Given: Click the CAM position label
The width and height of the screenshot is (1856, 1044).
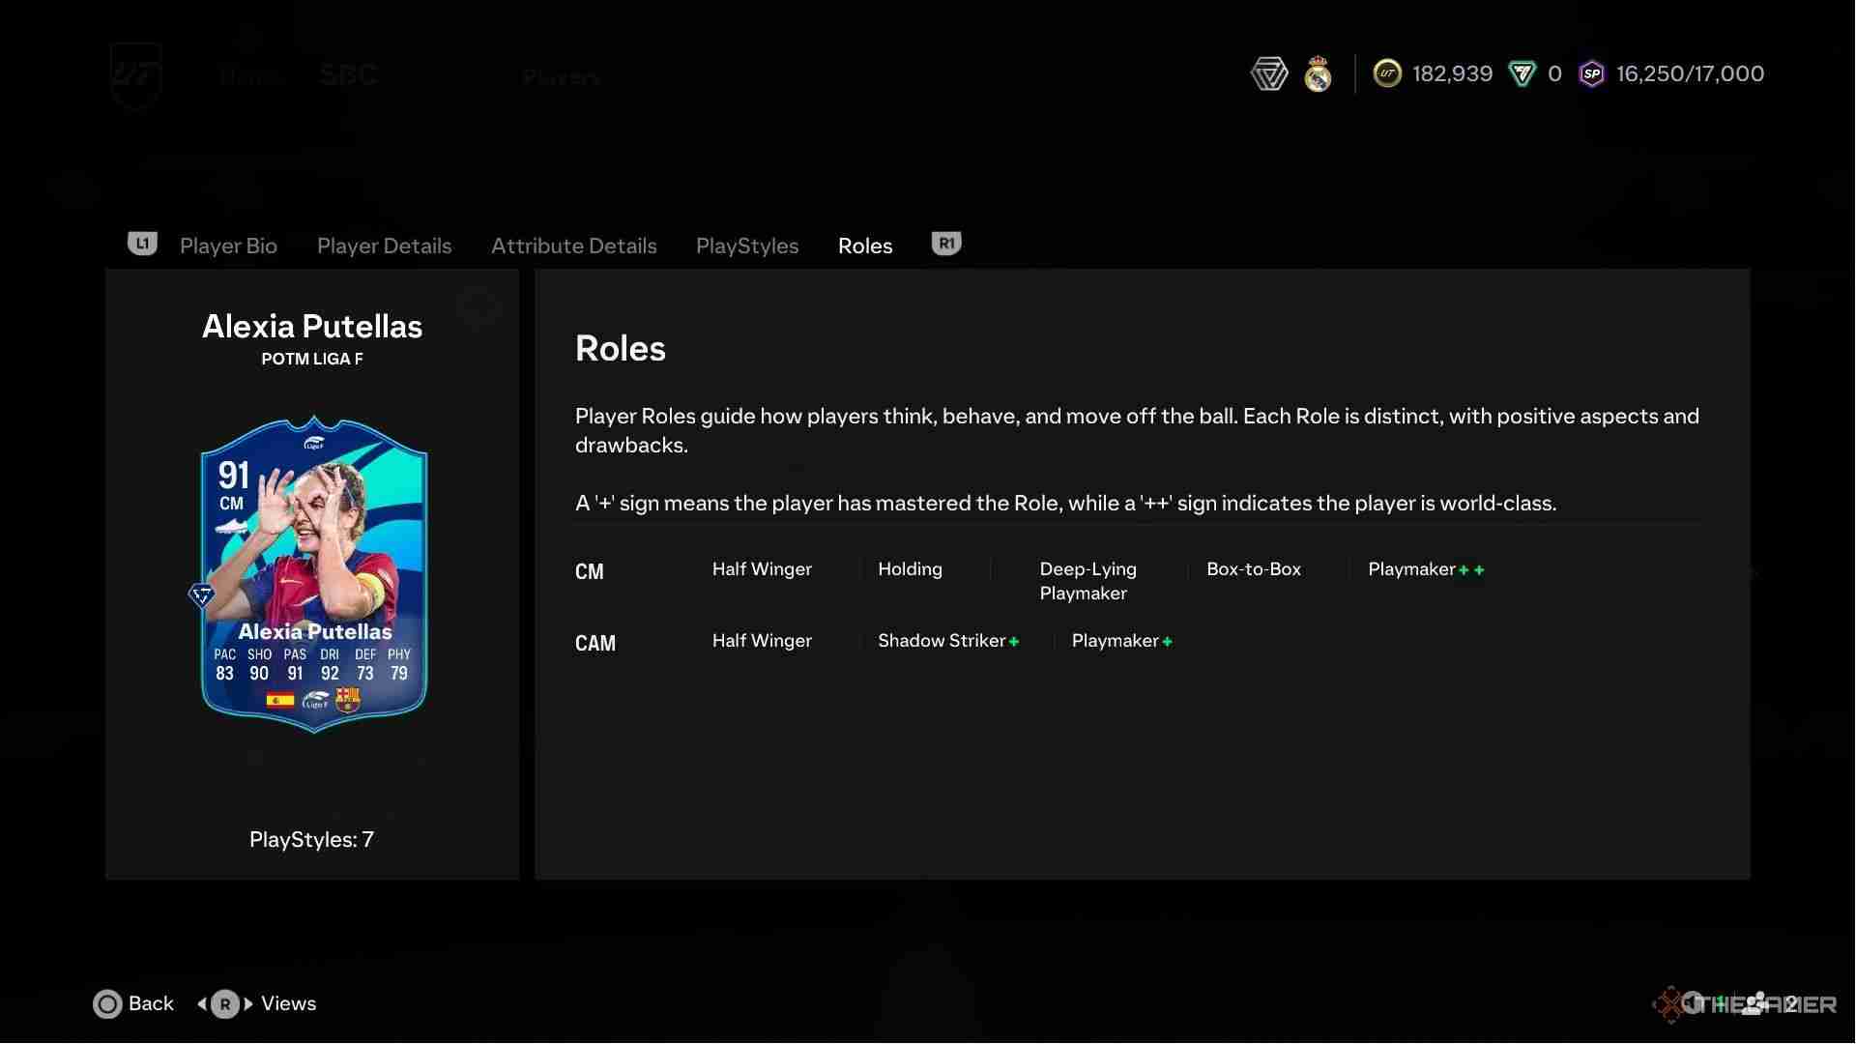Looking at the screenshot, I should pos(594,643).
